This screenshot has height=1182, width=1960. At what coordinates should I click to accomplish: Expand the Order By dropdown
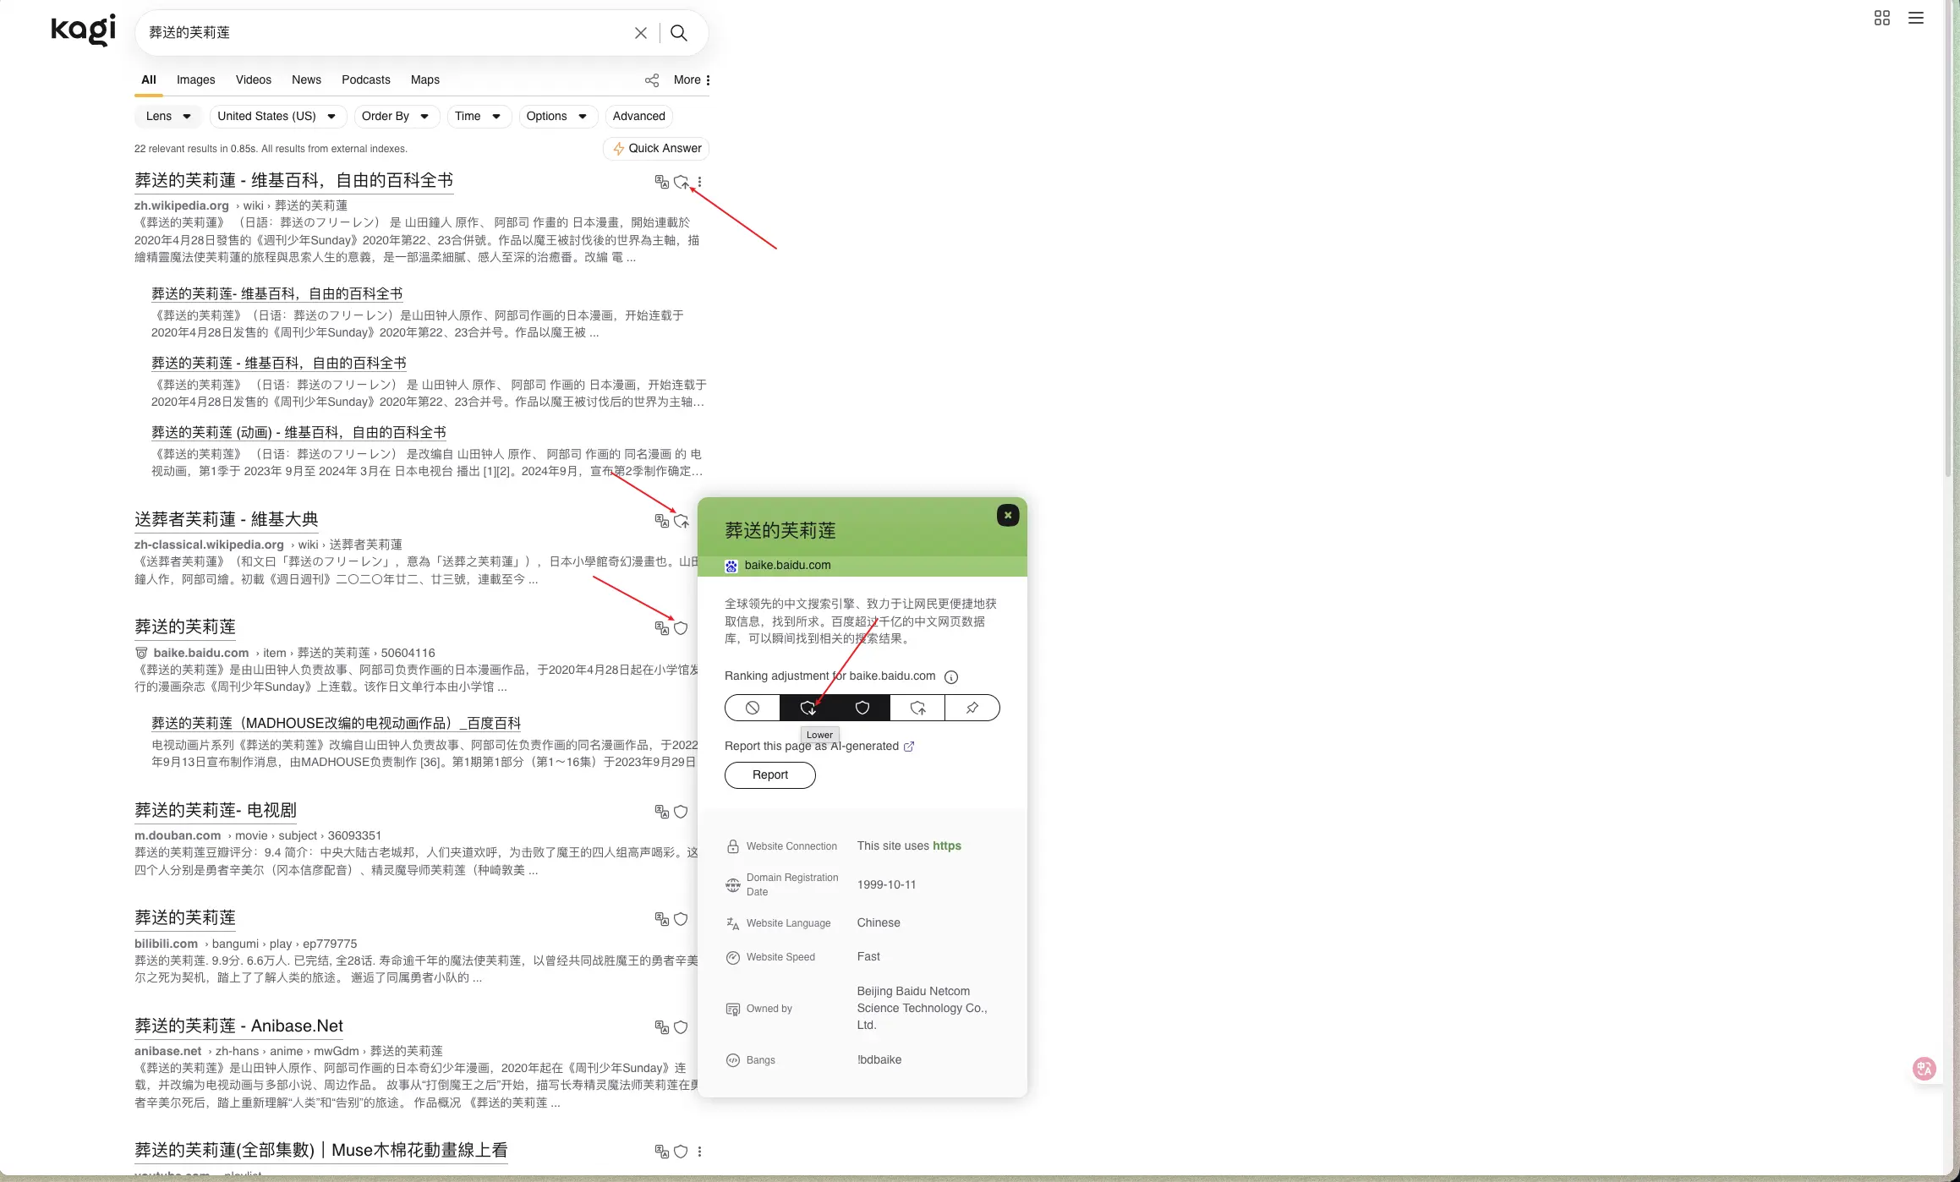(395, 116)
